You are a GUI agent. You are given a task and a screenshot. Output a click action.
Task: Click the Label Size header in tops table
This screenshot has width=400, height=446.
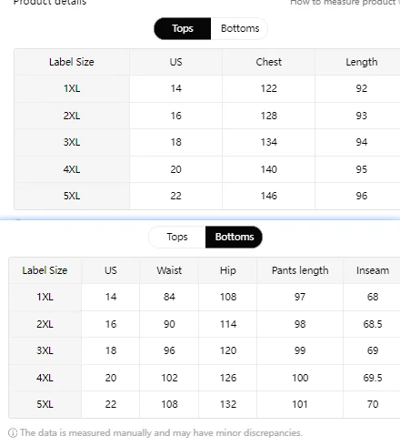[x=72, y=62]
